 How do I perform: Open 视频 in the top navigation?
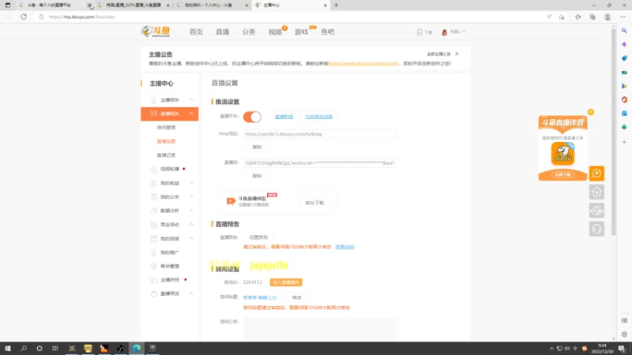(275, 32)
